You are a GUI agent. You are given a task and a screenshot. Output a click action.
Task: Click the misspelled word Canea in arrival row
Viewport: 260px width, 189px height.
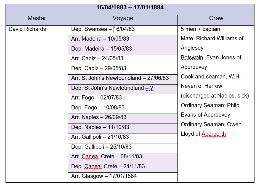coord(90,157)
